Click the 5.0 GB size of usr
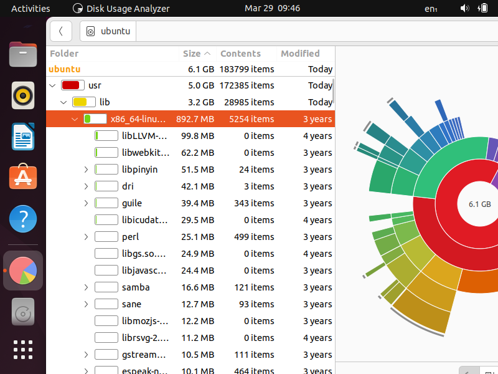Screen dimensions: 498x374 click(x=201, y=85)
